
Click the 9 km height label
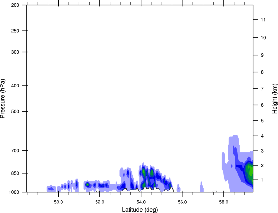(262, 55)
